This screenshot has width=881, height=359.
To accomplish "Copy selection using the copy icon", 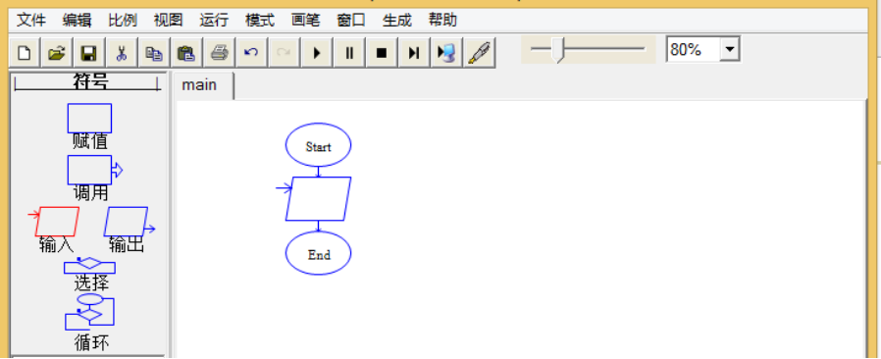I will (153, 53).
